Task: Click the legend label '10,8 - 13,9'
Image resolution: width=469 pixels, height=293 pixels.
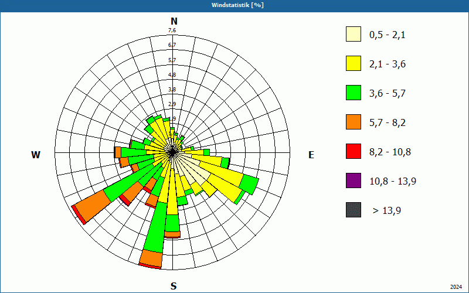Action: pos(393,182)
